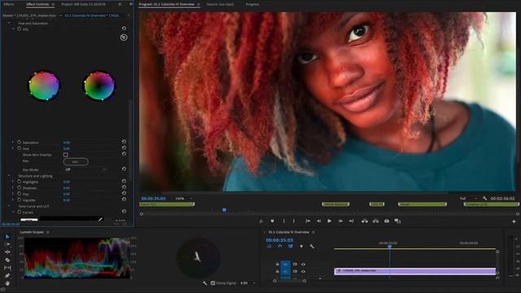Viewport: 521px width, 293px height.
Task: Click the Edit button next to Key
Action: tap(76, 161)
